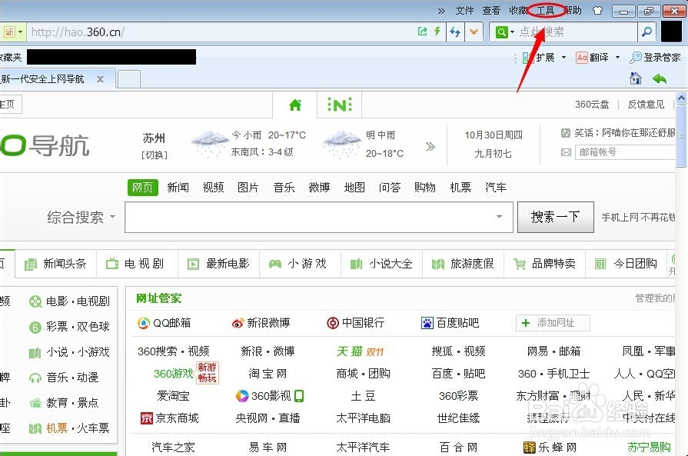The height and width of the screenshot is (456, 688).
Task: Open the 工具 menu
Action: tap(545, 11)
